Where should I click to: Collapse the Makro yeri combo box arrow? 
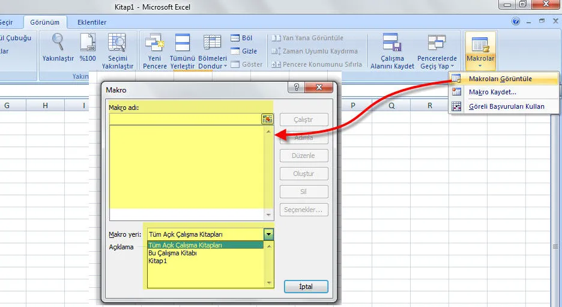coord(269,234)
